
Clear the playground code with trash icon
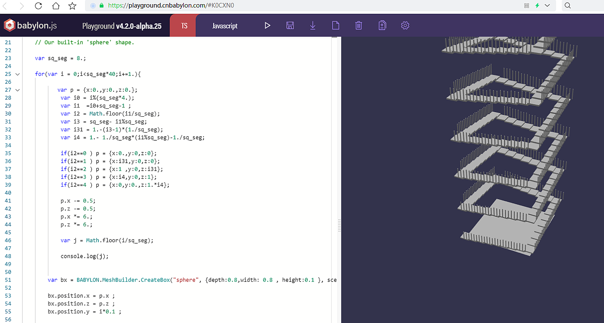(x=359, y=25)
